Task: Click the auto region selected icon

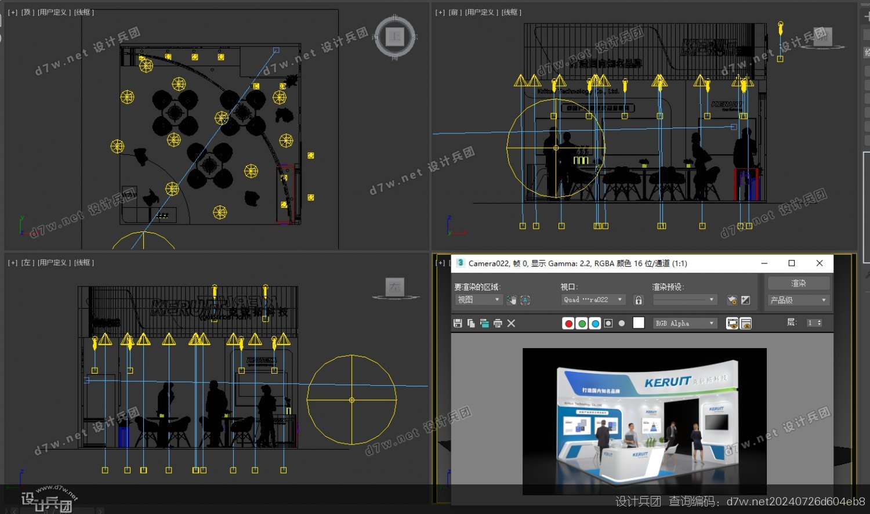Action: 525,300
